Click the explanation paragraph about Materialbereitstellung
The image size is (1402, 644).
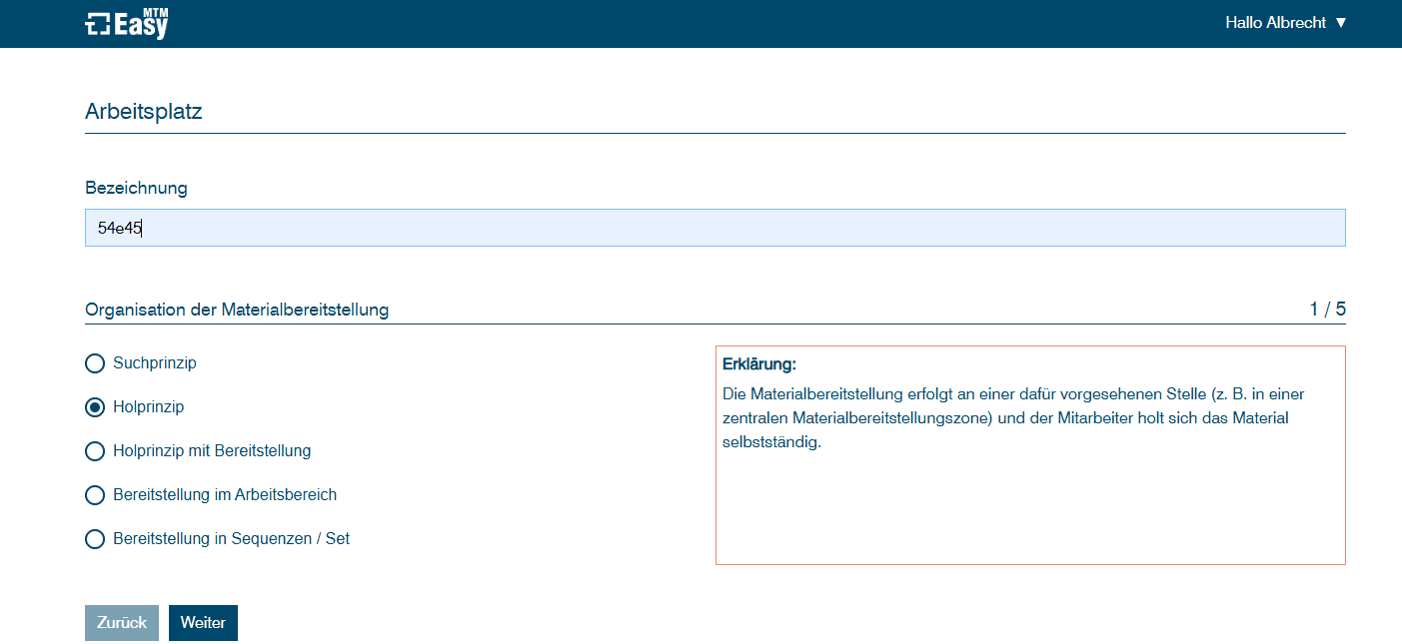pos(1013,417)
